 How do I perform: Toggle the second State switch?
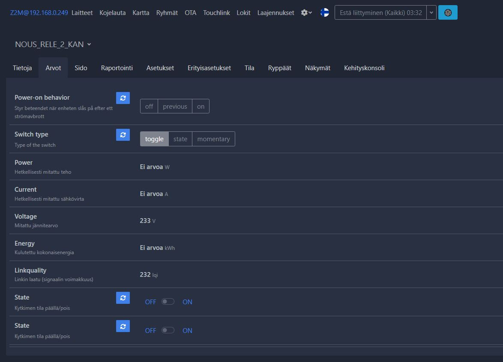(168, 330)
